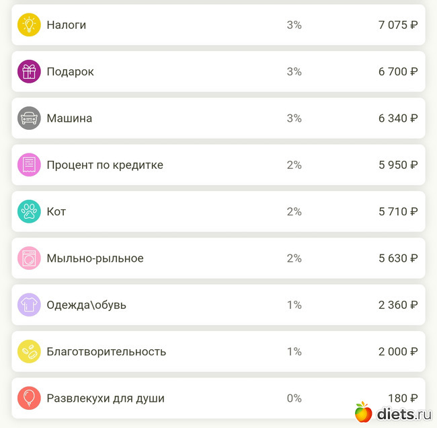Screen dimensions: 437x428
Task: Click the 2 360 ₽ amount for clothing
Action: click(397, 305)
